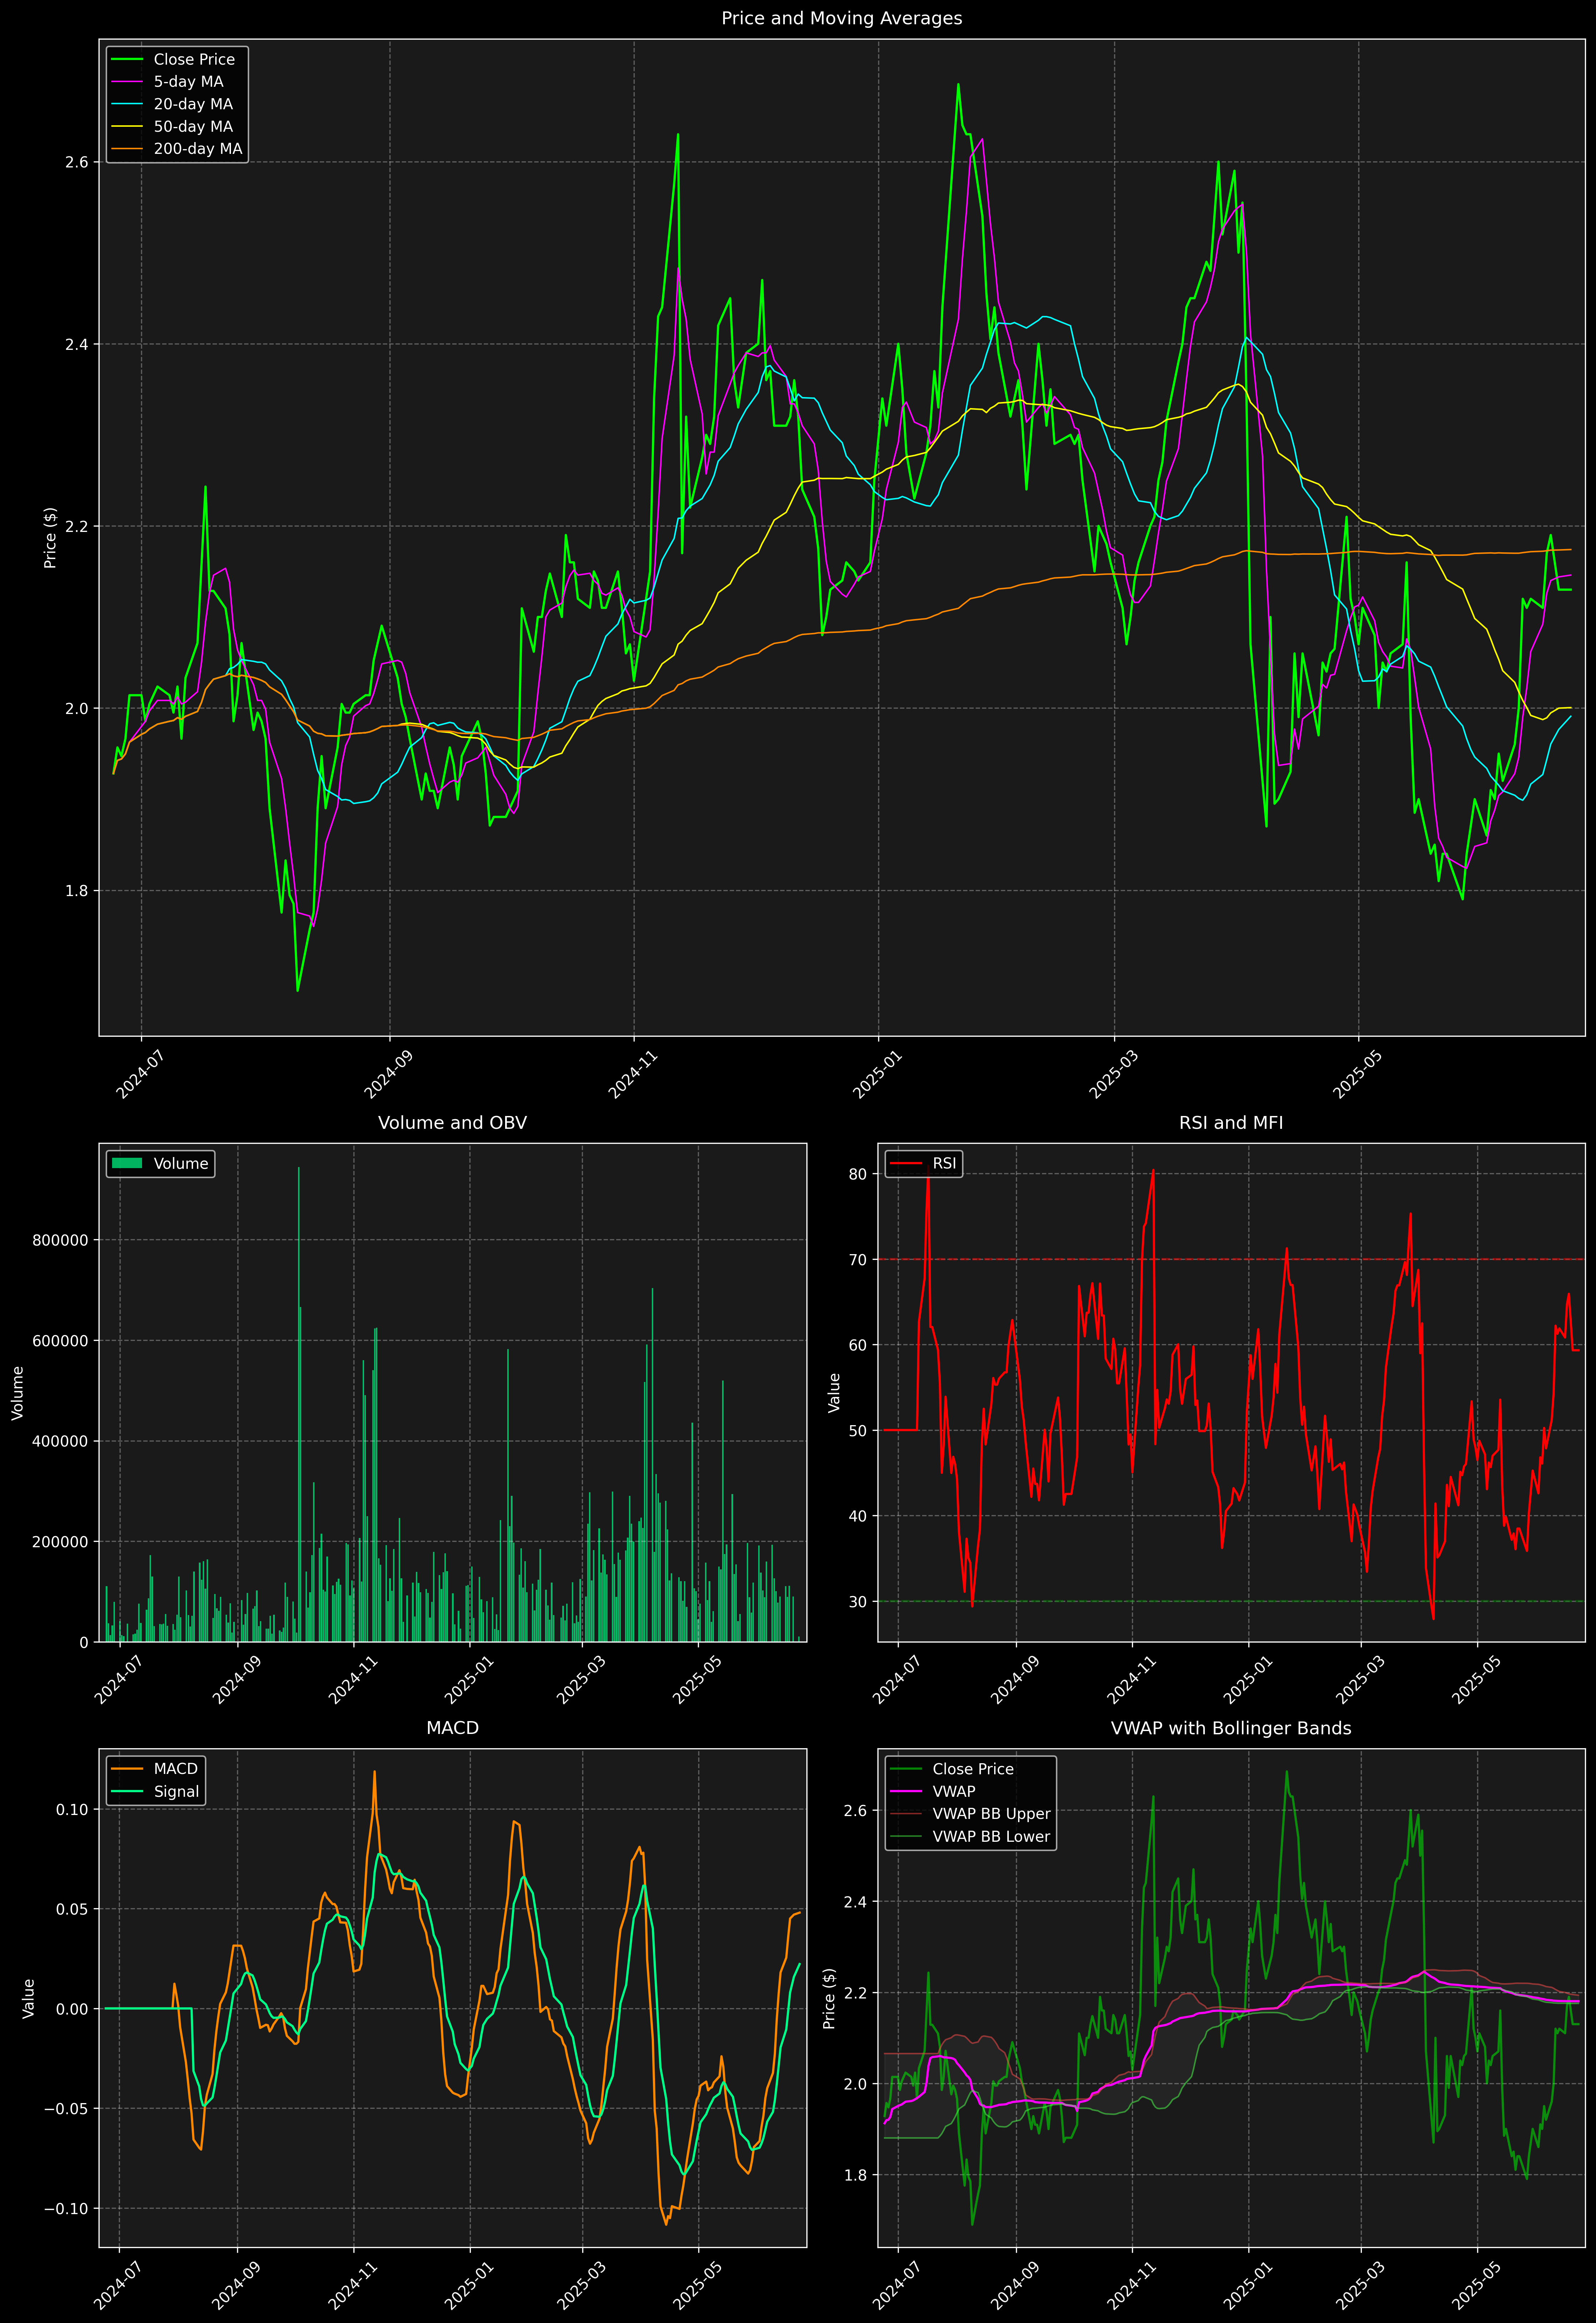Click the orange line swatch beside '200-day MA'
This screenshot has width=1596, height=2323.
click(127, 149)
